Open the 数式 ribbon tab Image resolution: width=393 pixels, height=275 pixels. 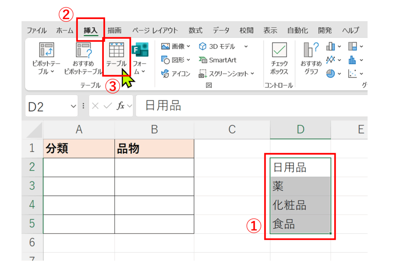195,31
